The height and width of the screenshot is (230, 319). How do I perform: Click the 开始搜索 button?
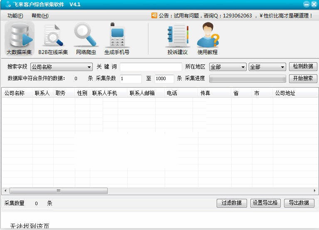point(303,78)
